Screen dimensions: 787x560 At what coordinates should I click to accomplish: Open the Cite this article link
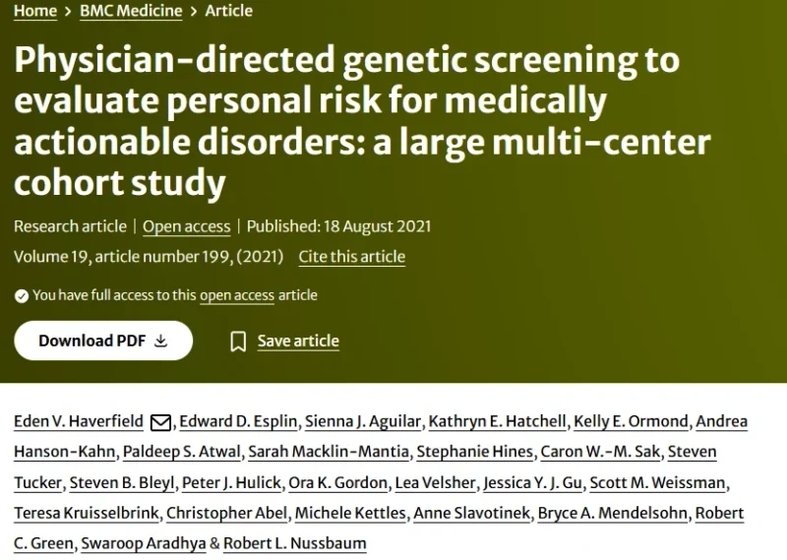click(x=352, y=257)
